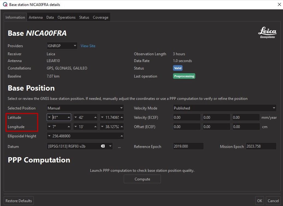Launch PPP with the Compute button
This screenshot has width=283, height=206.
142,179
